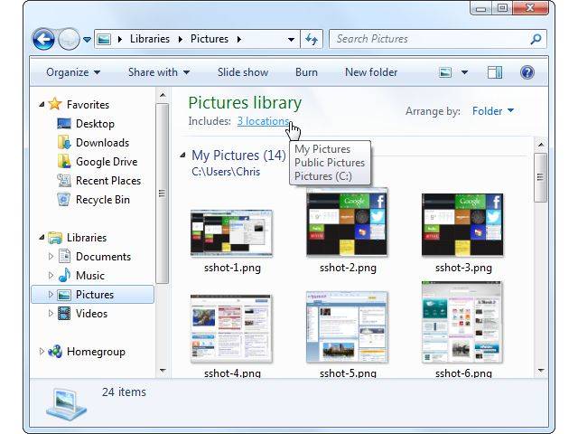Collapse the Favorites group
Image resolution: width=578 pixels, height=434 pixels.
tap(42, 105)
